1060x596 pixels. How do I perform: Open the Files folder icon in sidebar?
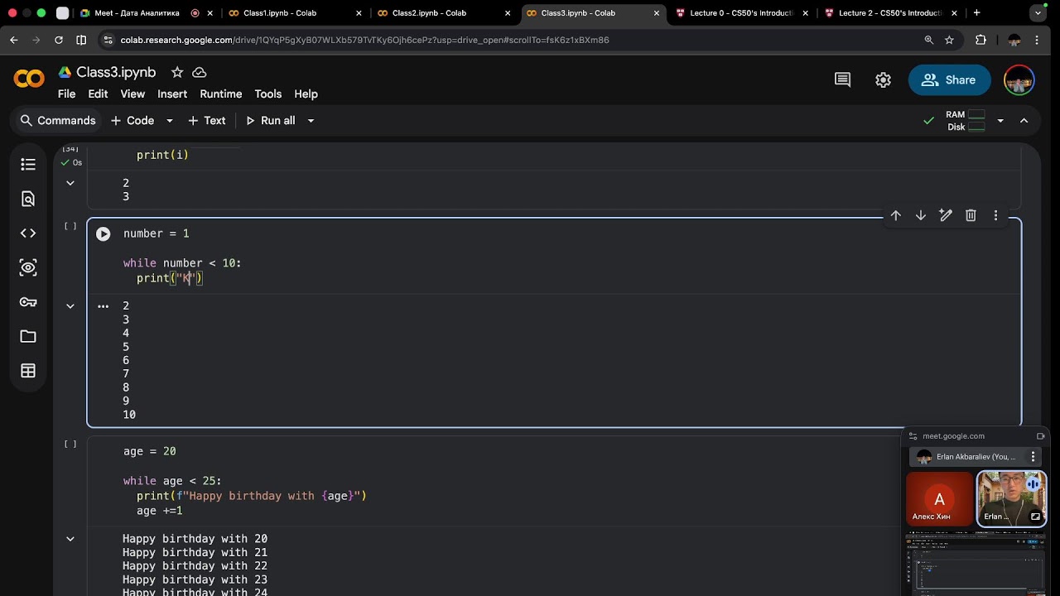point(28,336)
